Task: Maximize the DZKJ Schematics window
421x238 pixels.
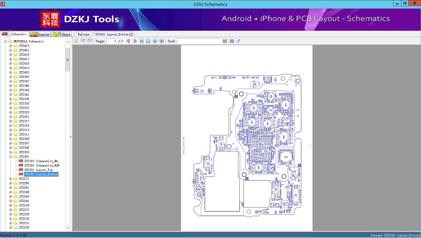Action: pyautogui.click(x=405, y=3)
